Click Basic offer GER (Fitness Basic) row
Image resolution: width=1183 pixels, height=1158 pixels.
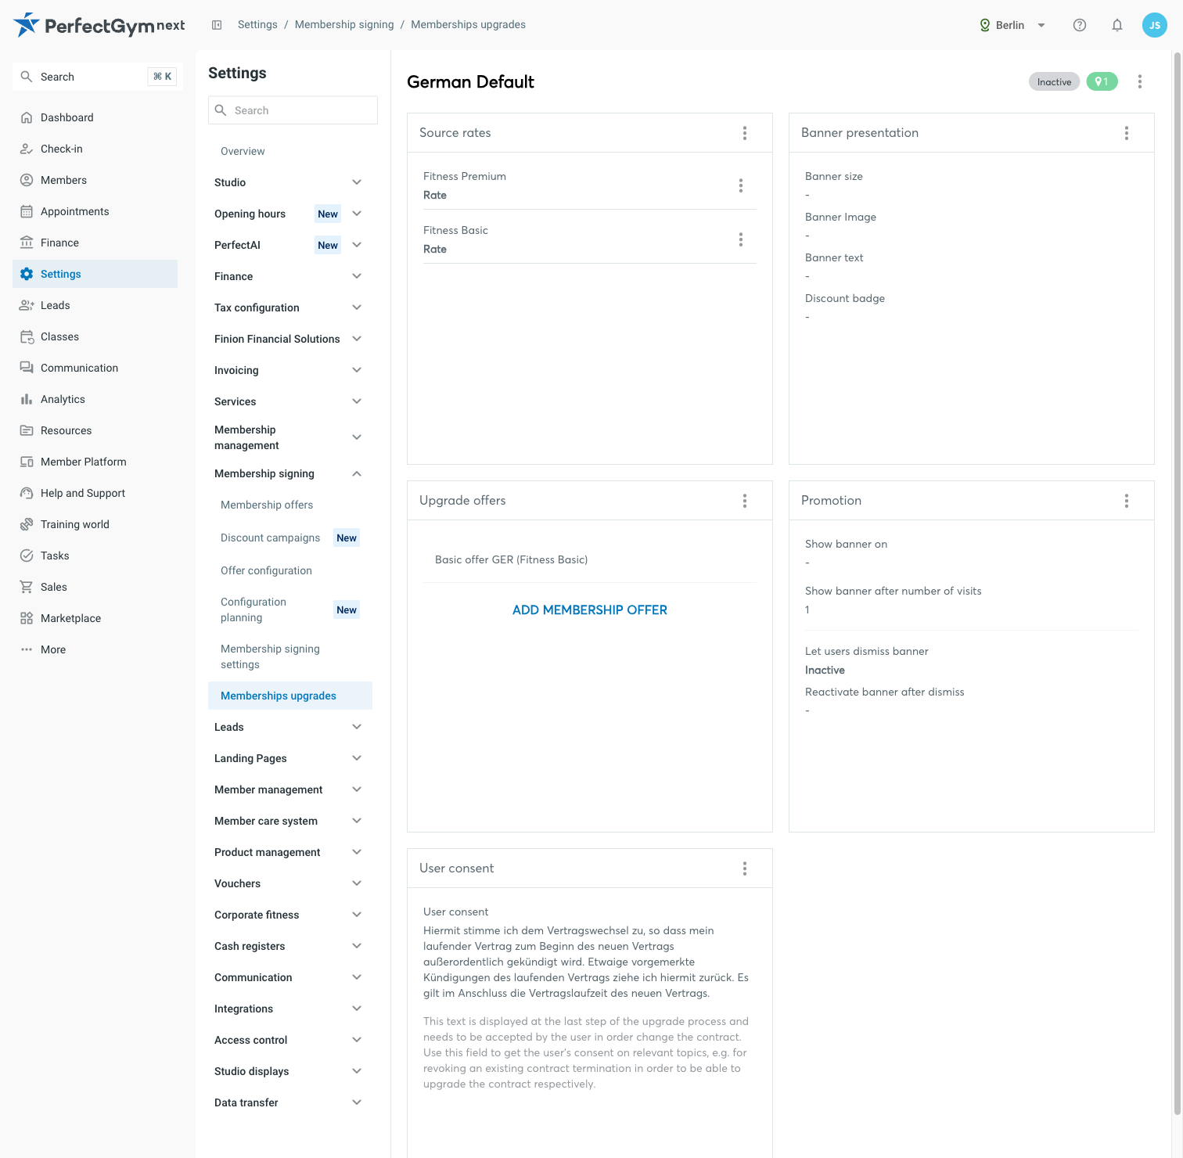click(x=590, y=559)
